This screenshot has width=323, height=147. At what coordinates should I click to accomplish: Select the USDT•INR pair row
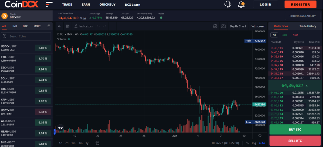pyautogui.click(x=26, y=112)
